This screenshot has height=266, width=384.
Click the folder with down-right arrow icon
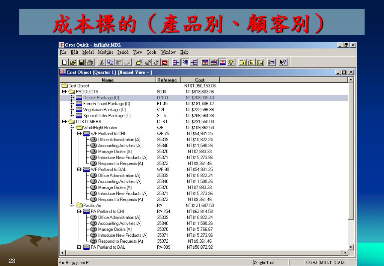click(242, 62)
